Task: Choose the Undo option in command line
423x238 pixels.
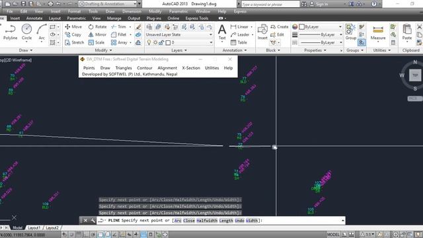Action: point(239,220)
